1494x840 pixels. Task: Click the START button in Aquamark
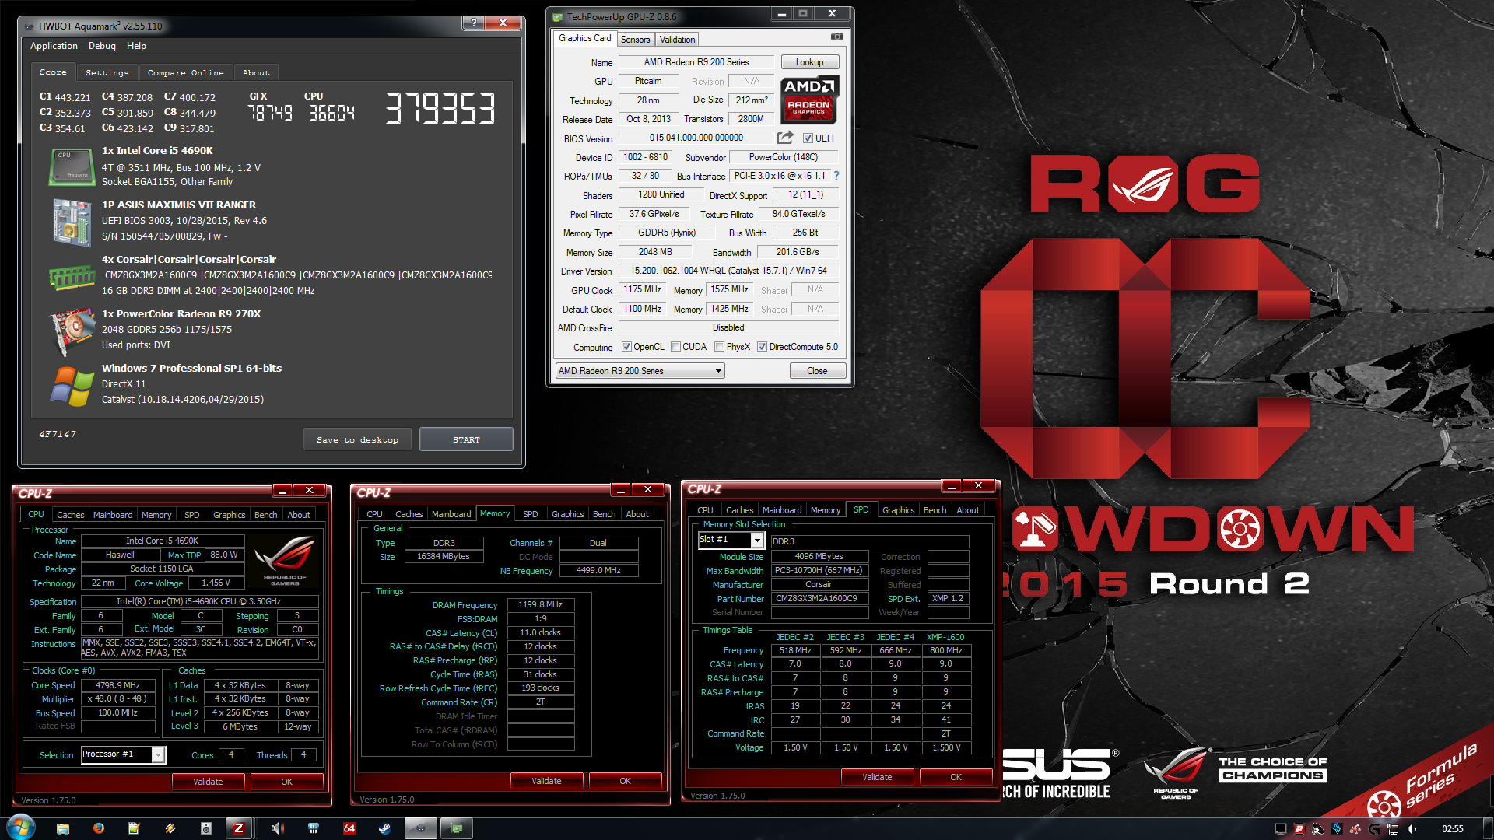466,439
